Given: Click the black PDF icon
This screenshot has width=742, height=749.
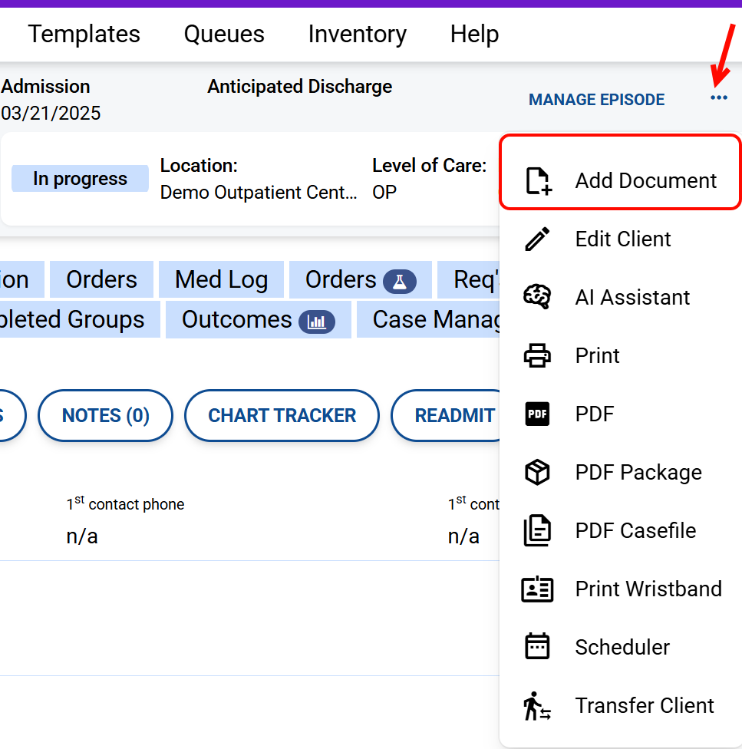Looking at the screenshot, I should (537, 414).
